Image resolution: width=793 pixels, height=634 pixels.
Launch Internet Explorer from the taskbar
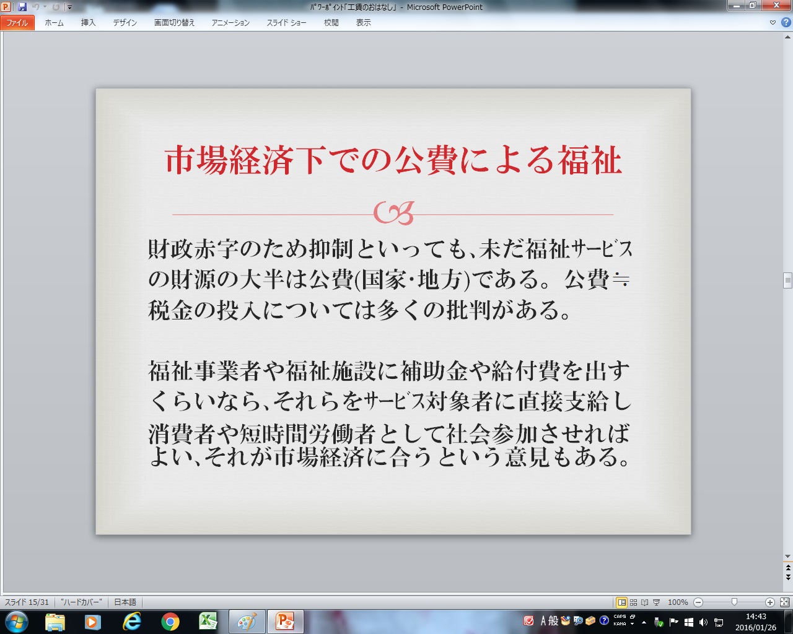(x=131, y=621)
